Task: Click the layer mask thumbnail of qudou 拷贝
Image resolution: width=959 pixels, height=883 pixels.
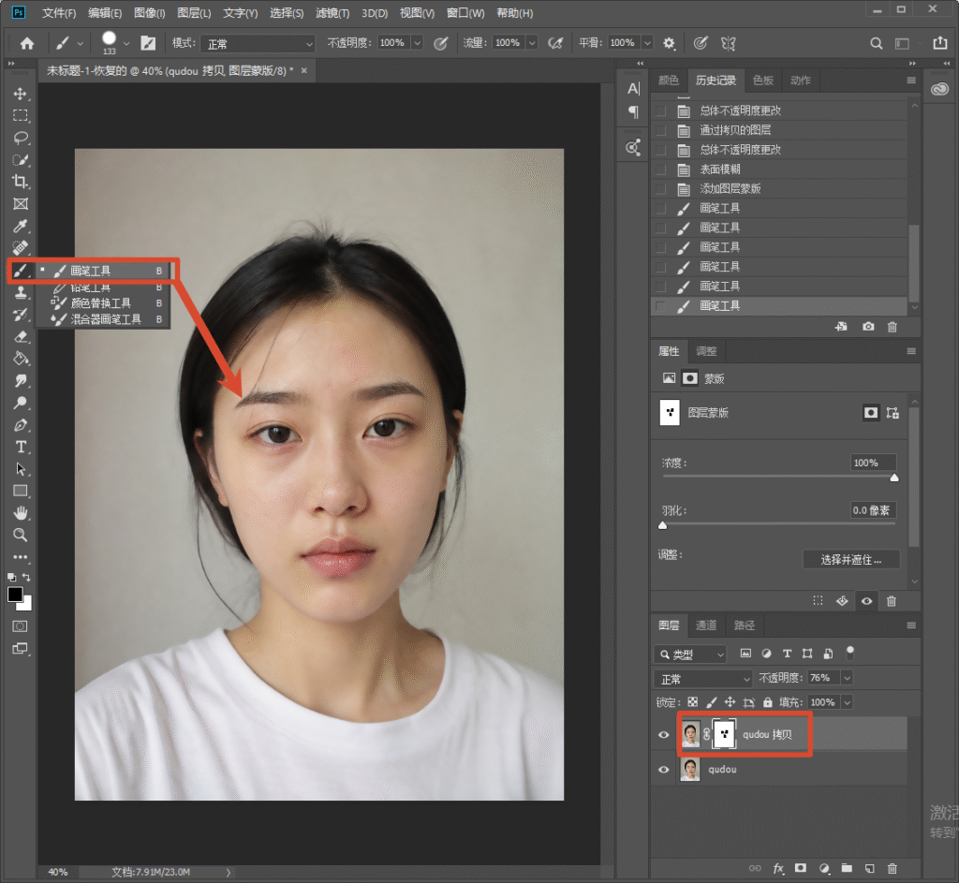Action: coord(725,734)
